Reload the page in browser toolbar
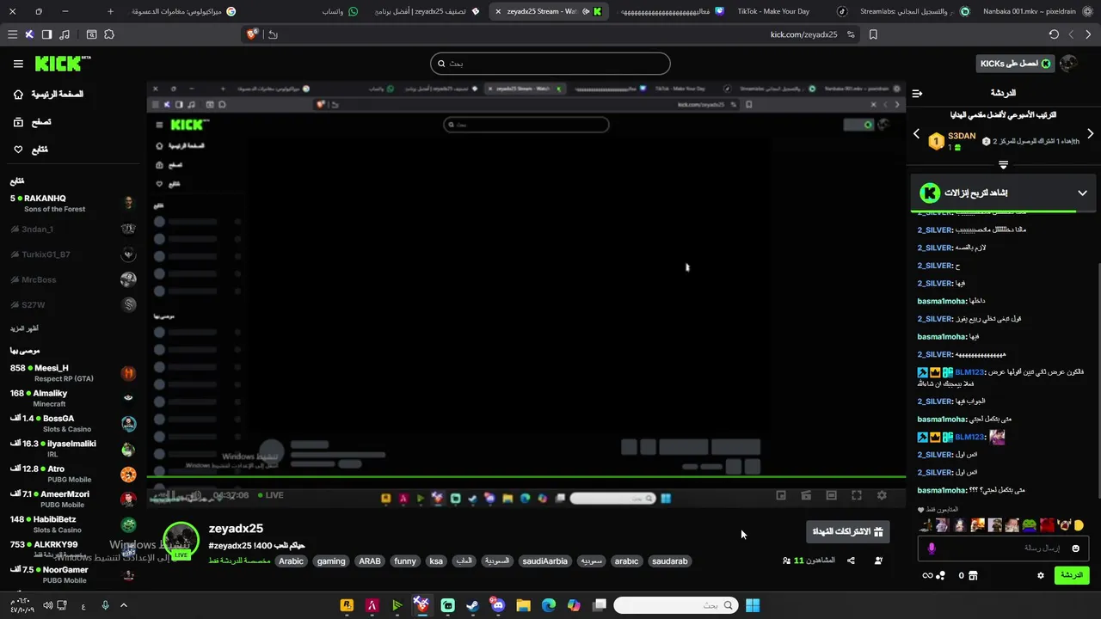Viewport: 1101px width, 619px height. tap(1054, 34)
